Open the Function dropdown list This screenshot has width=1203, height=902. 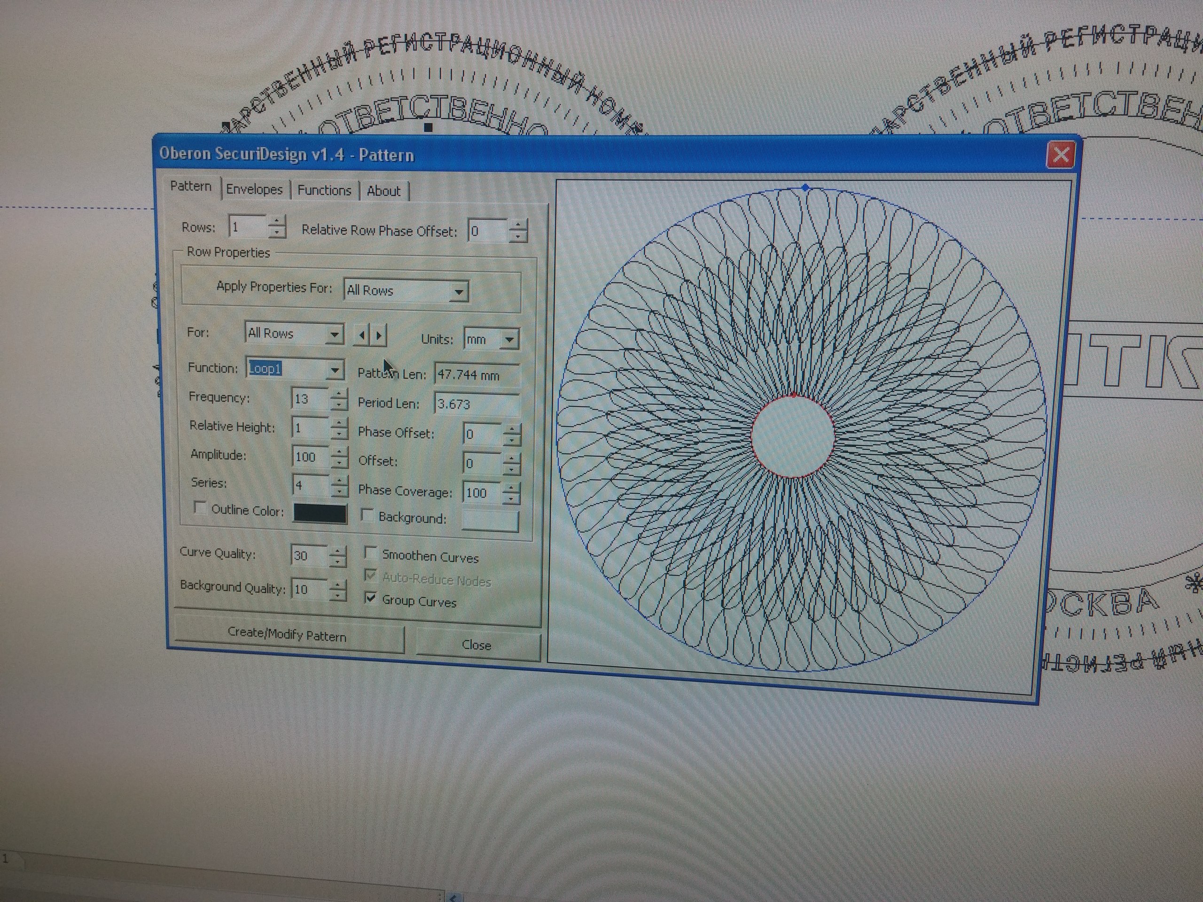[x=335, y=370]
